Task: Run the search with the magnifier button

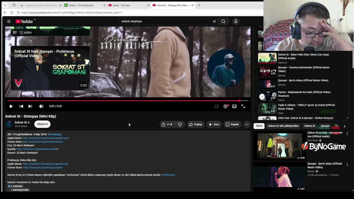Action: [223, 21]
